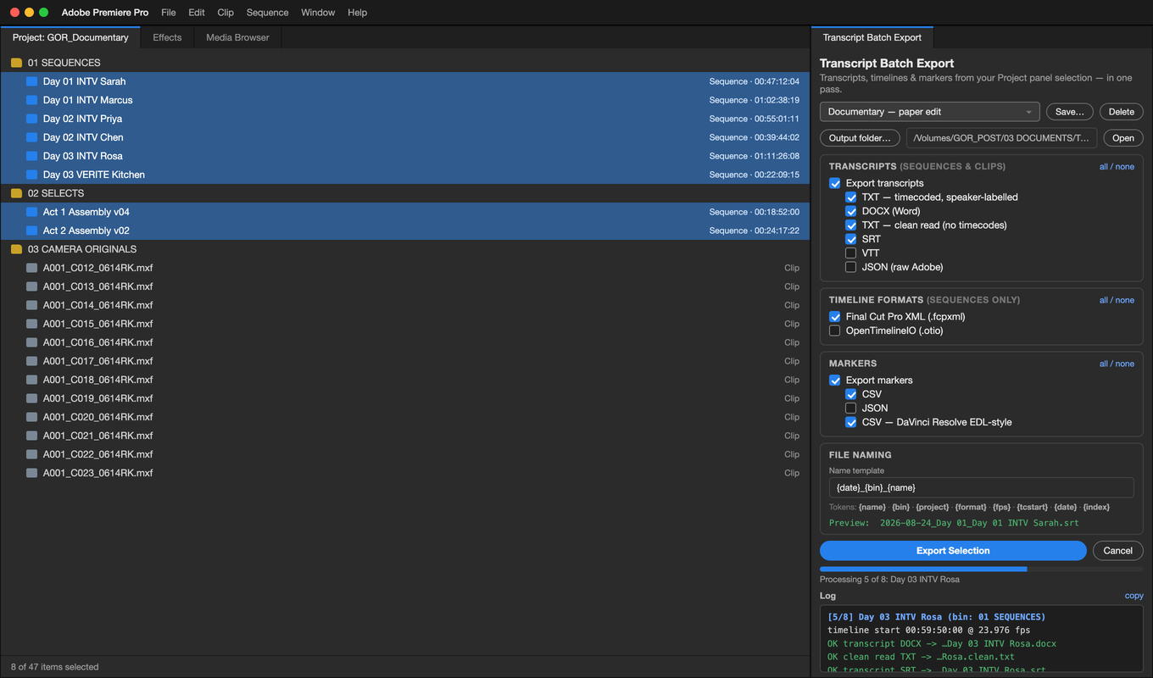Select the Transcript Batch Export tab
This screenshot has height=678, width=1153.
(x=872, y=37)
